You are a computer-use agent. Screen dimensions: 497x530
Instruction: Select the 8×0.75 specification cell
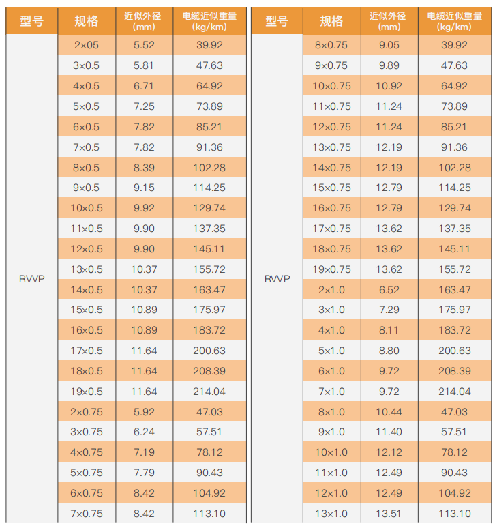click(x=331, y=45)
